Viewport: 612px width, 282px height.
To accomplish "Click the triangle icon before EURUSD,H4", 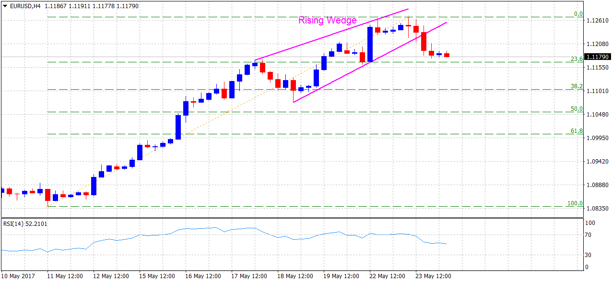I will coord(5,6).
